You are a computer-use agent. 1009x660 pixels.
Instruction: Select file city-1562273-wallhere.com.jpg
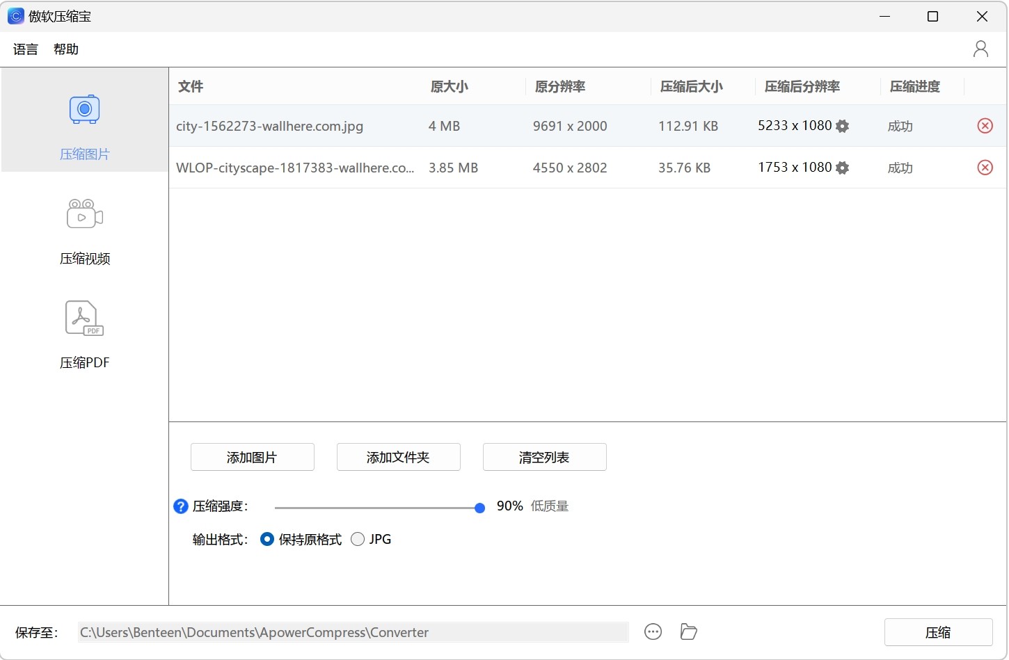[270, 126]
